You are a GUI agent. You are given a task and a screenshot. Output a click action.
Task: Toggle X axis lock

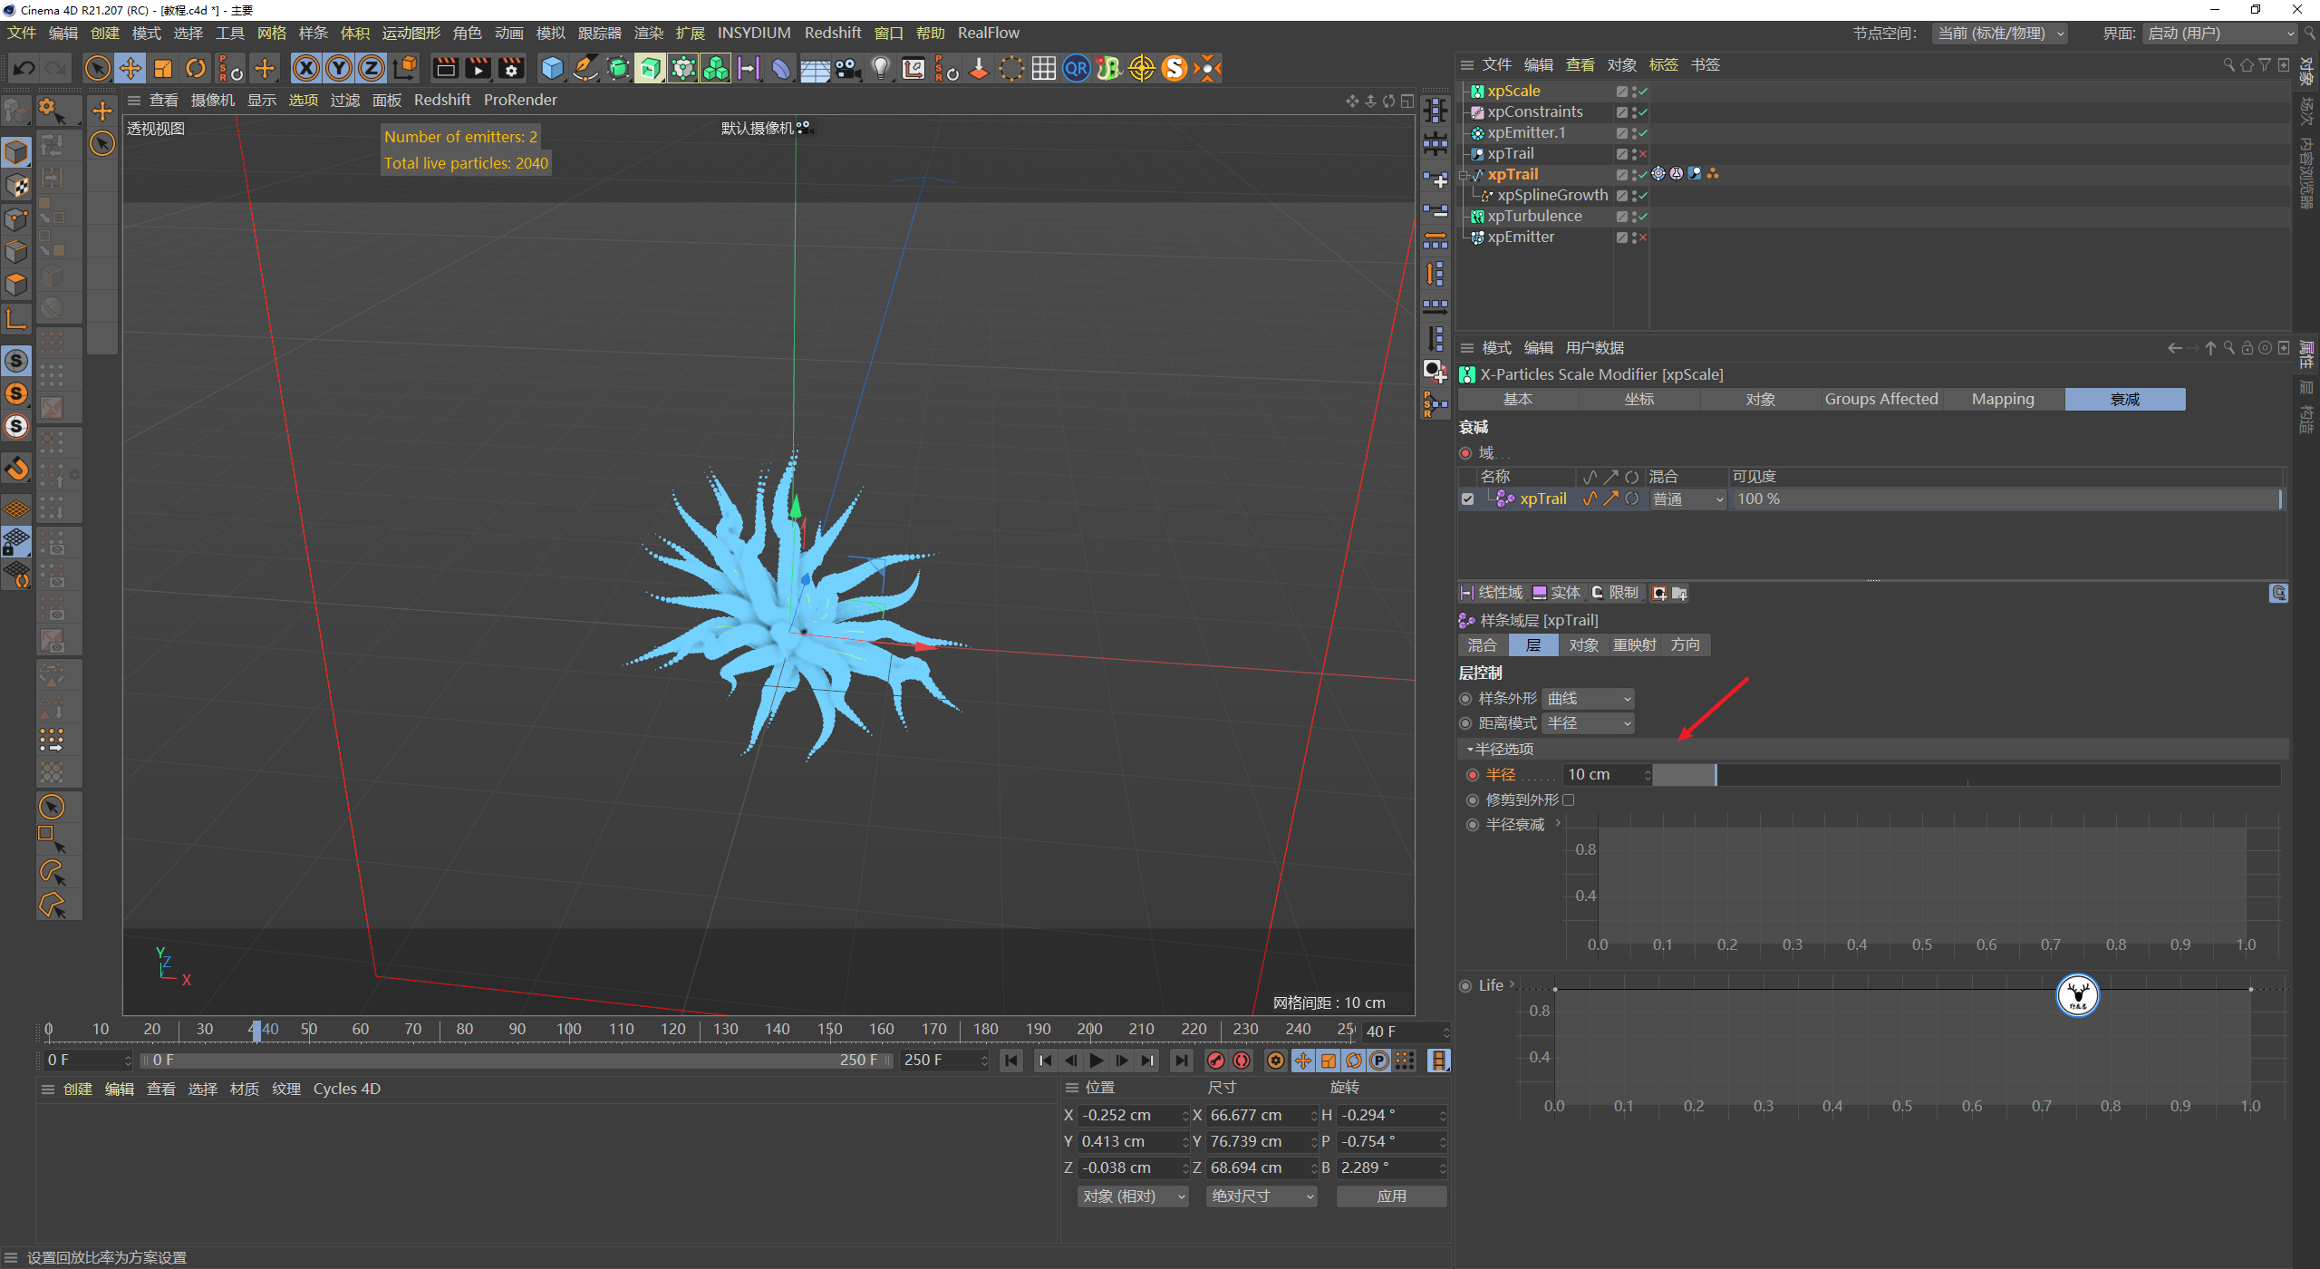click(x=306, y=68)
